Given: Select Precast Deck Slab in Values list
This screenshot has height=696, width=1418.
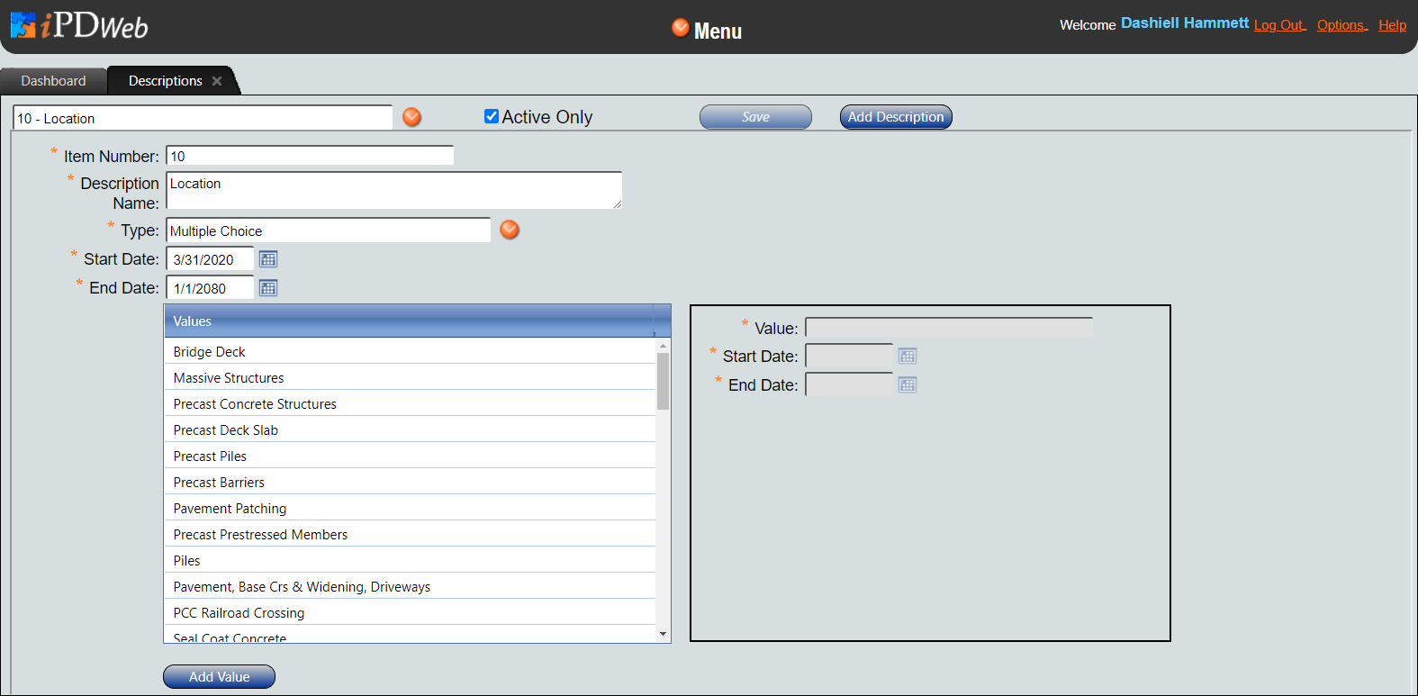Looking at the screenshot, I should 226,430.
